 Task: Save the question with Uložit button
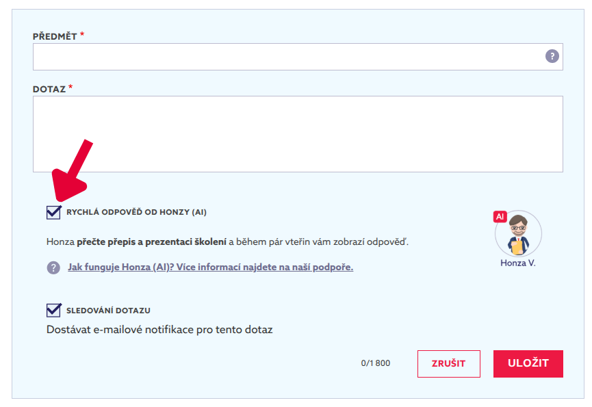[x=528, y=364]
